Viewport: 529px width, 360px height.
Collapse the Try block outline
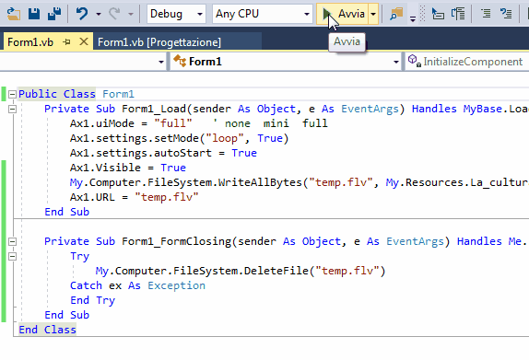[x=12, y=256]
